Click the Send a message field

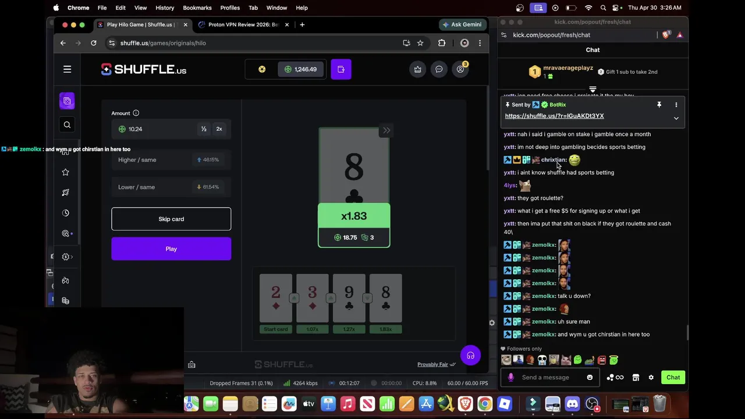(x=549, y=378)
